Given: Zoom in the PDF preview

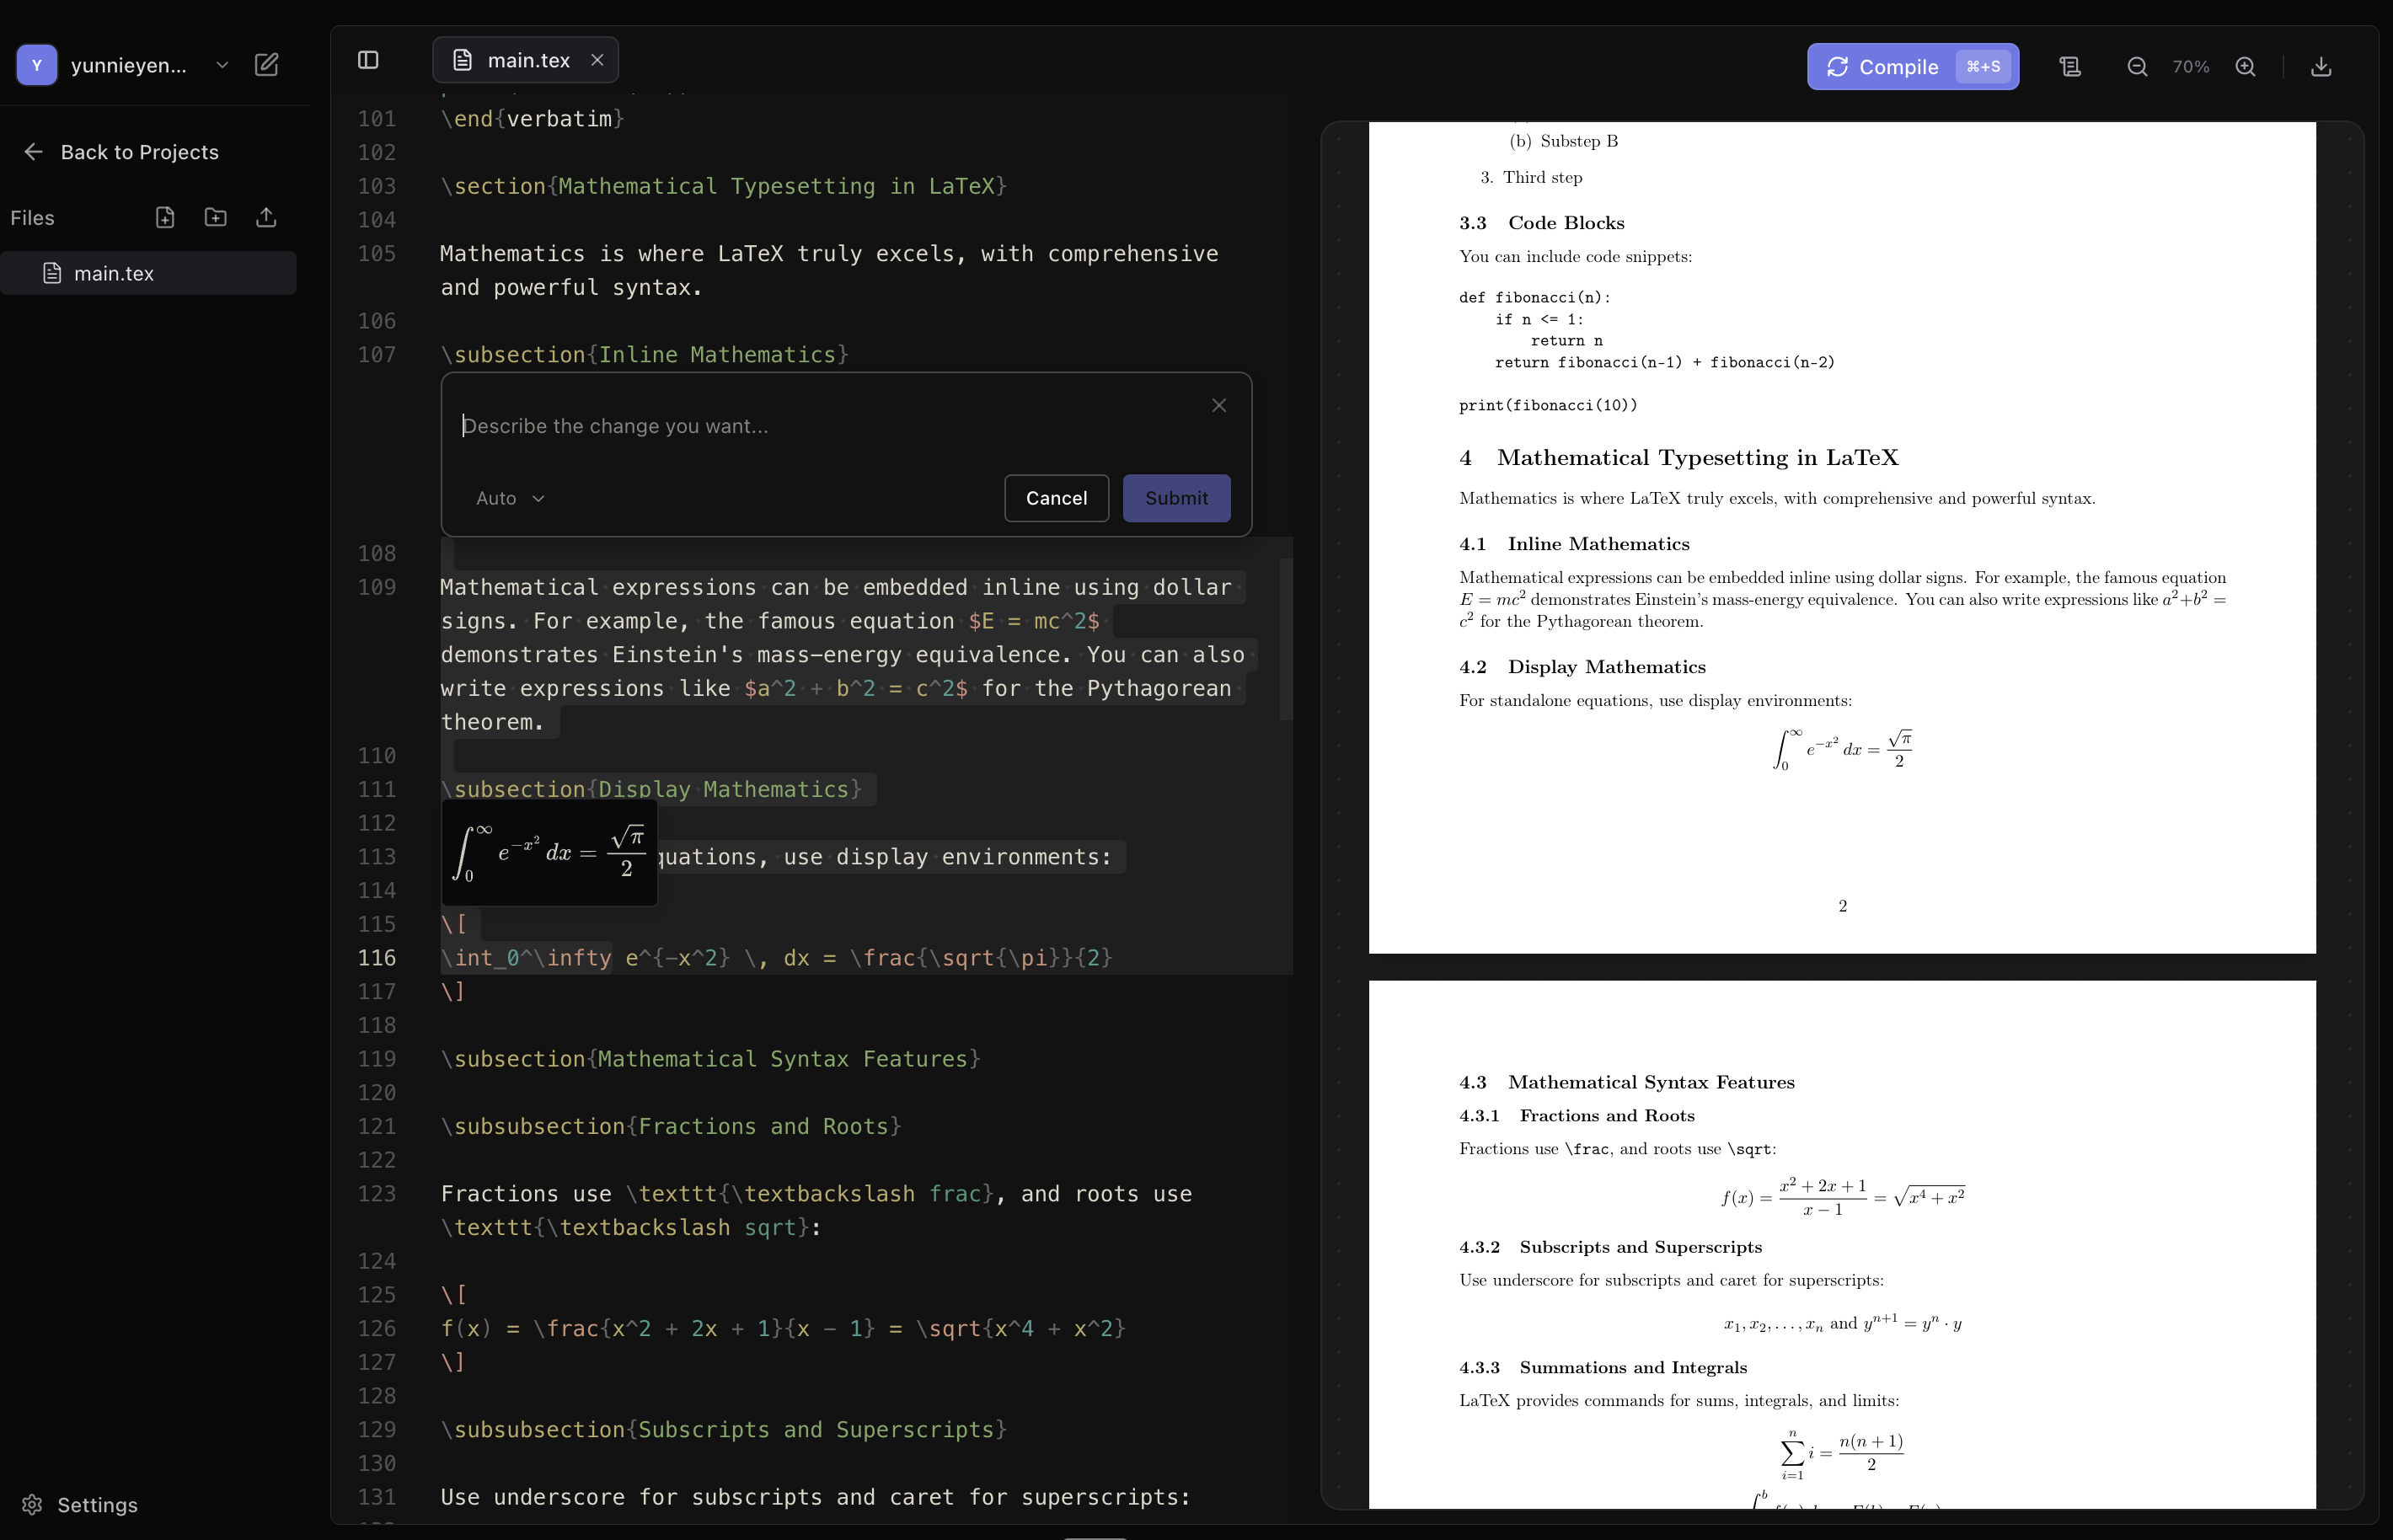Looking at the screenshot, I should tap(2246, 66).
